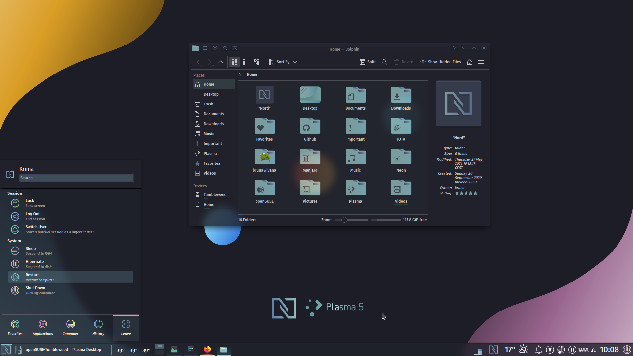The image size is (633, 356).
Task: Switch Dolphin to compact view mode
Action: click(x=245, y=62)
